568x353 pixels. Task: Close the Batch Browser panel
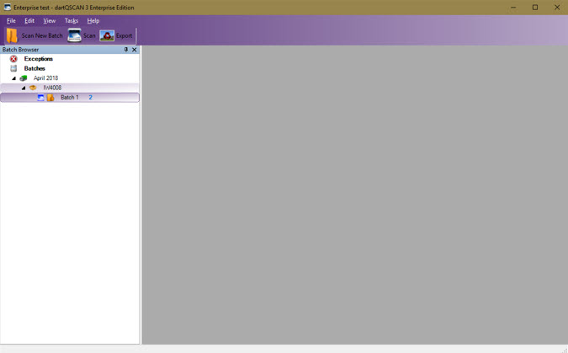click(x=135, y=50)
